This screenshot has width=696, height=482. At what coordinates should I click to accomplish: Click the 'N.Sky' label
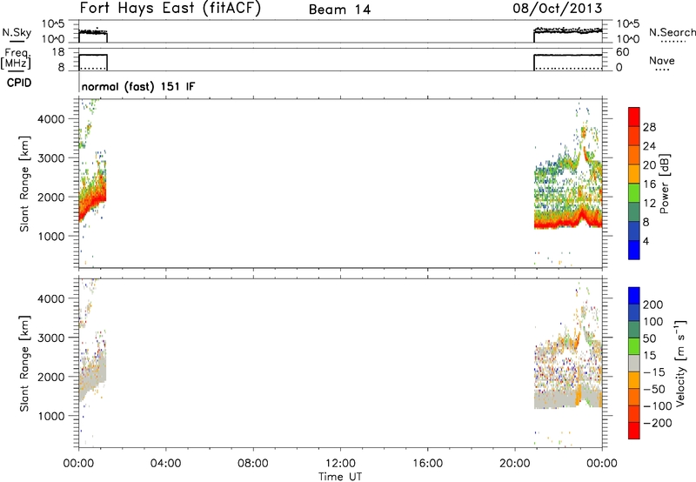17,32
